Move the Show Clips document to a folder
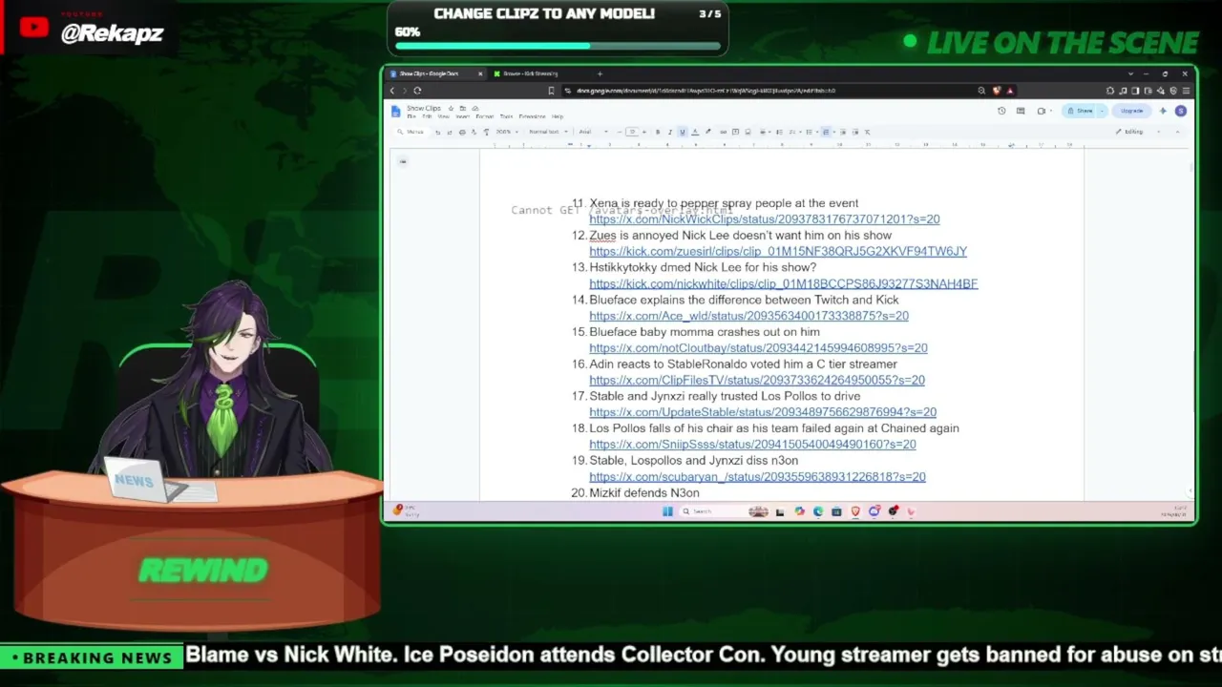The height and width of the screenshot is (687, 1222). [463, 108]
